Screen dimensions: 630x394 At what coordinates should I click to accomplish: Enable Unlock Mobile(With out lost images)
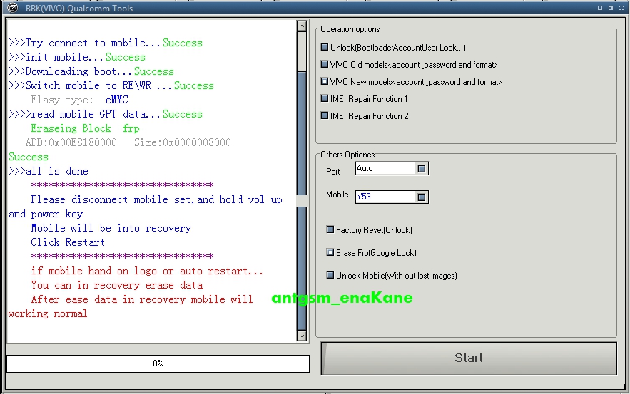(330, 275)
